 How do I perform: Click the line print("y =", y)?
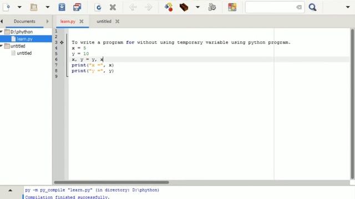(93, 71)
